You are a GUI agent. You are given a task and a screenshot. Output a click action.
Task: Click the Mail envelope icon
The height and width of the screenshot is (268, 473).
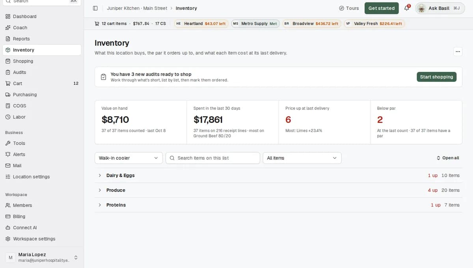8,166
